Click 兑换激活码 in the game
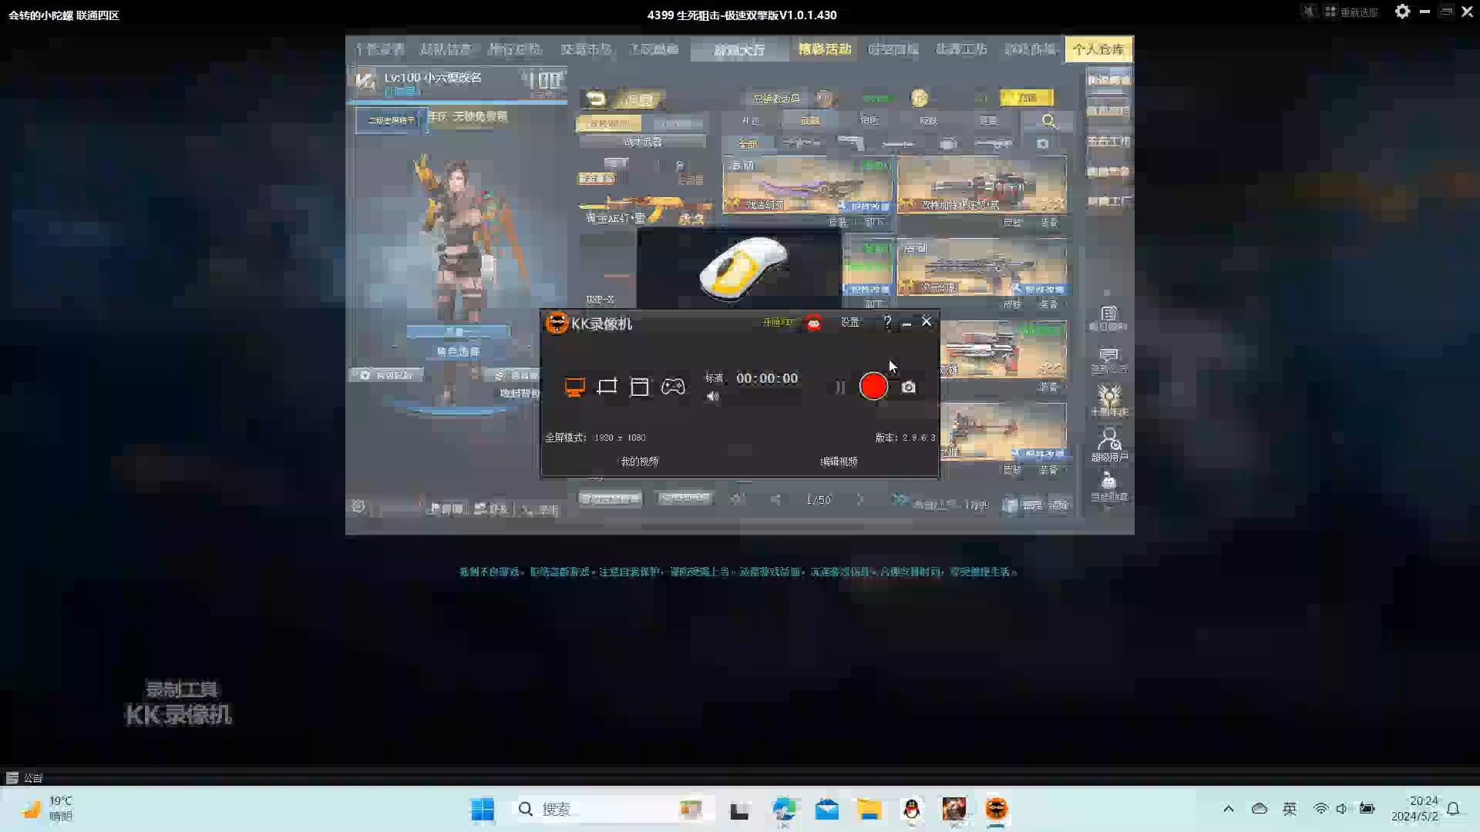 [x=776, y=99]
